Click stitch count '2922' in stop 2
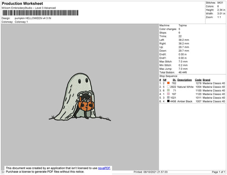 (173, 87)
